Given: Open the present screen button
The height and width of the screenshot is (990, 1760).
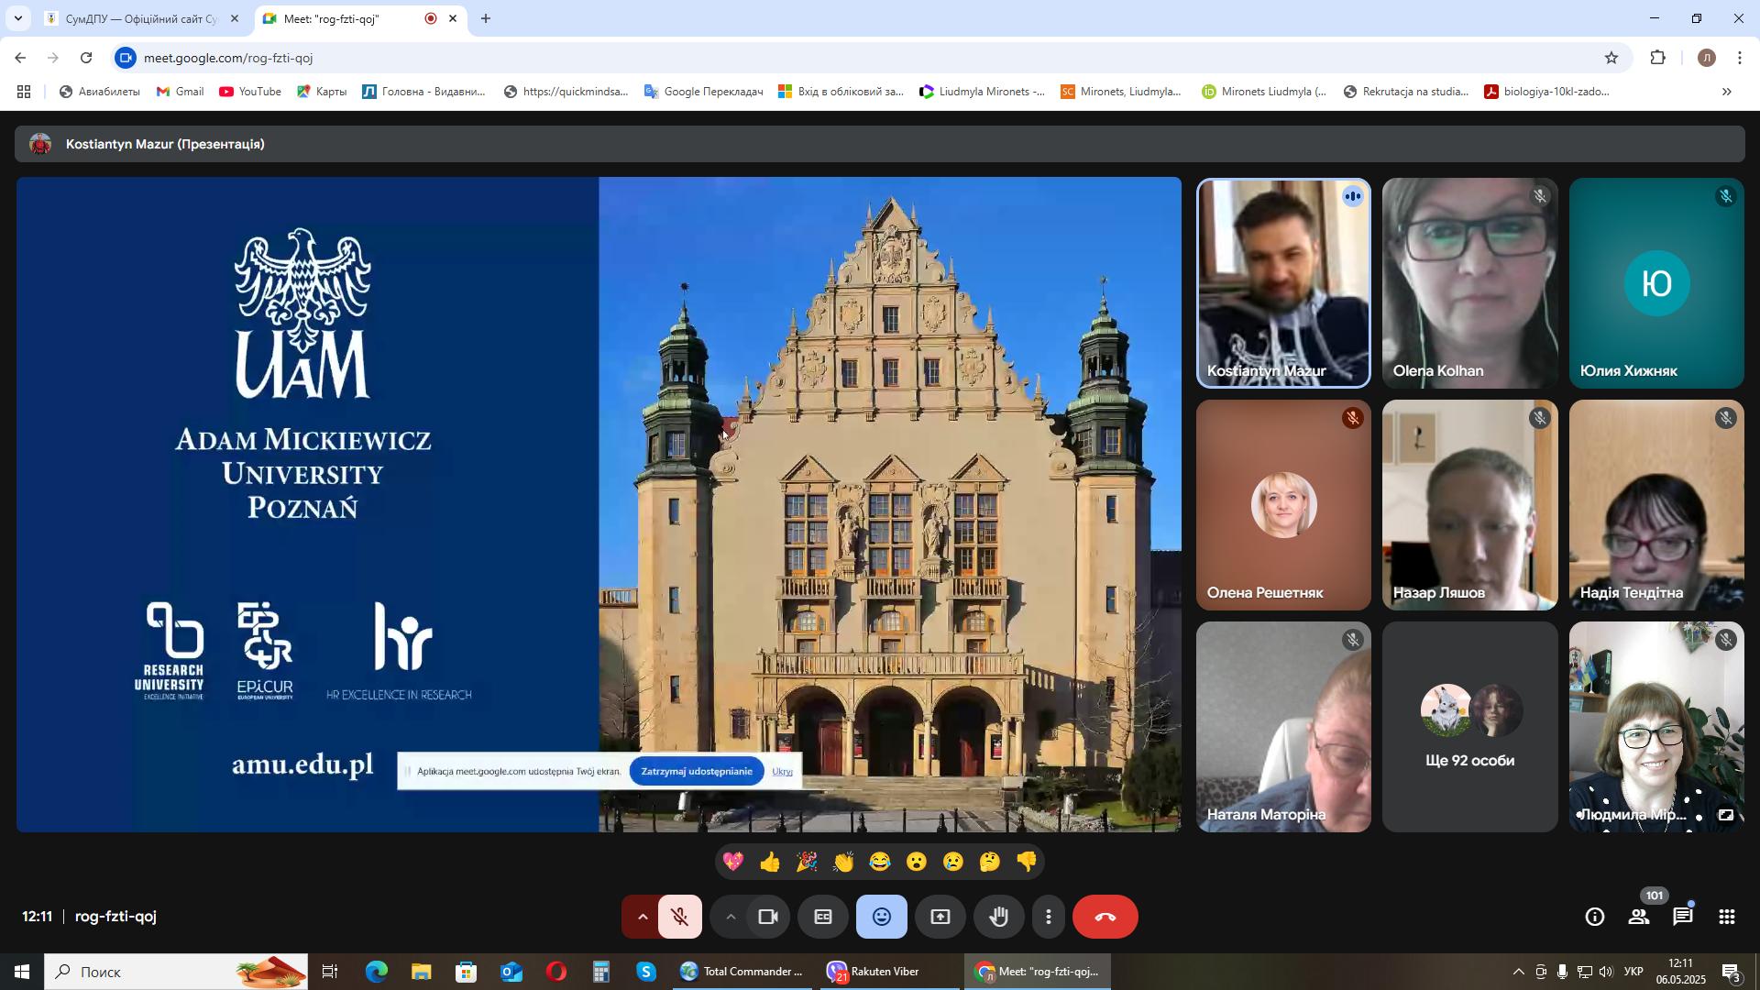Looking at the screenshot, I should tap(940, 917).
